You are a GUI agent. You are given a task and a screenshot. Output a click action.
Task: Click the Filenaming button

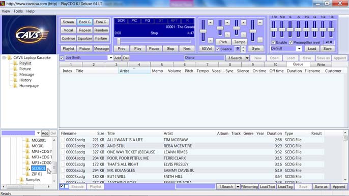coord(249,187)
